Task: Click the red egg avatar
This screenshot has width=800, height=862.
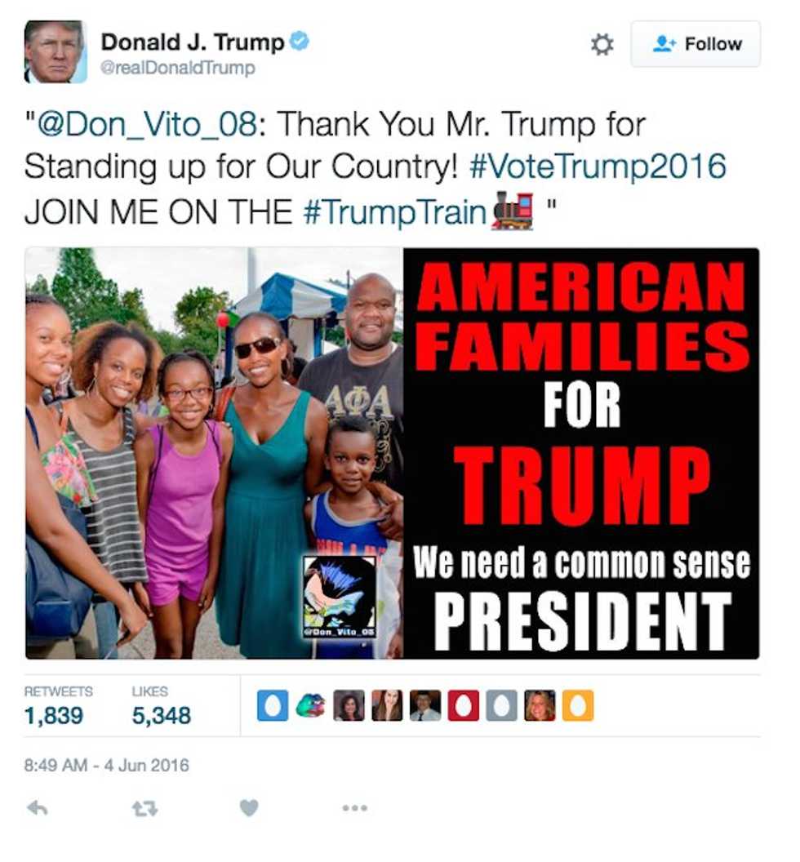Action: tap(463, 705)
